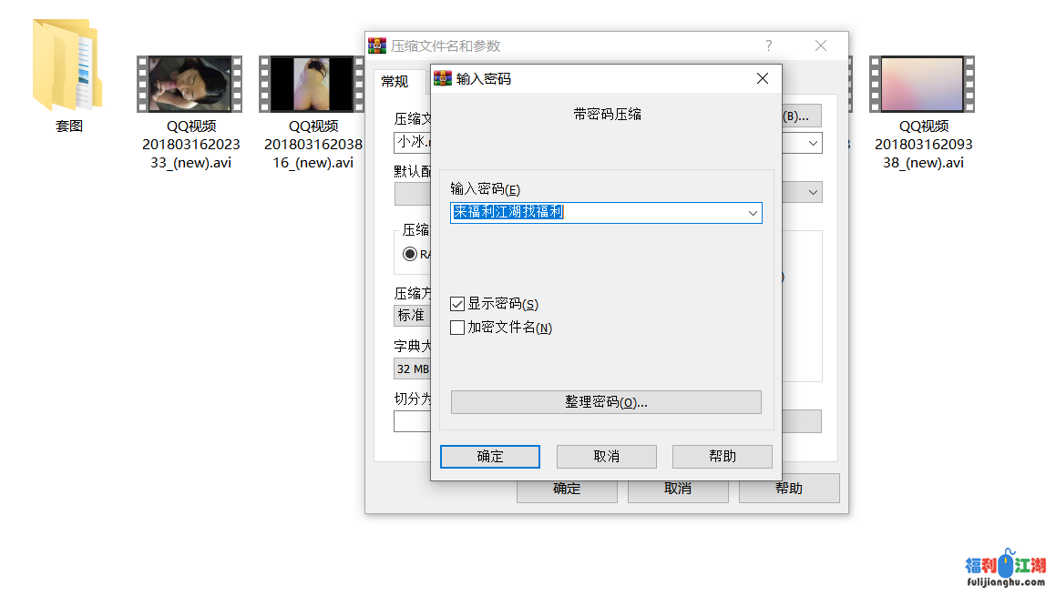This screenshot has width=1056, height=596.
Task: Click the 整理密码 button
Action: pos(606,402)
